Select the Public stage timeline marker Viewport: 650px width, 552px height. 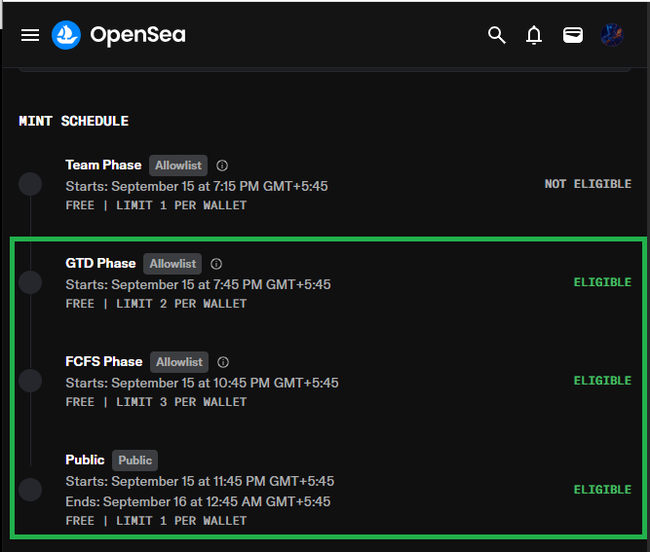(x=30, y=490)
